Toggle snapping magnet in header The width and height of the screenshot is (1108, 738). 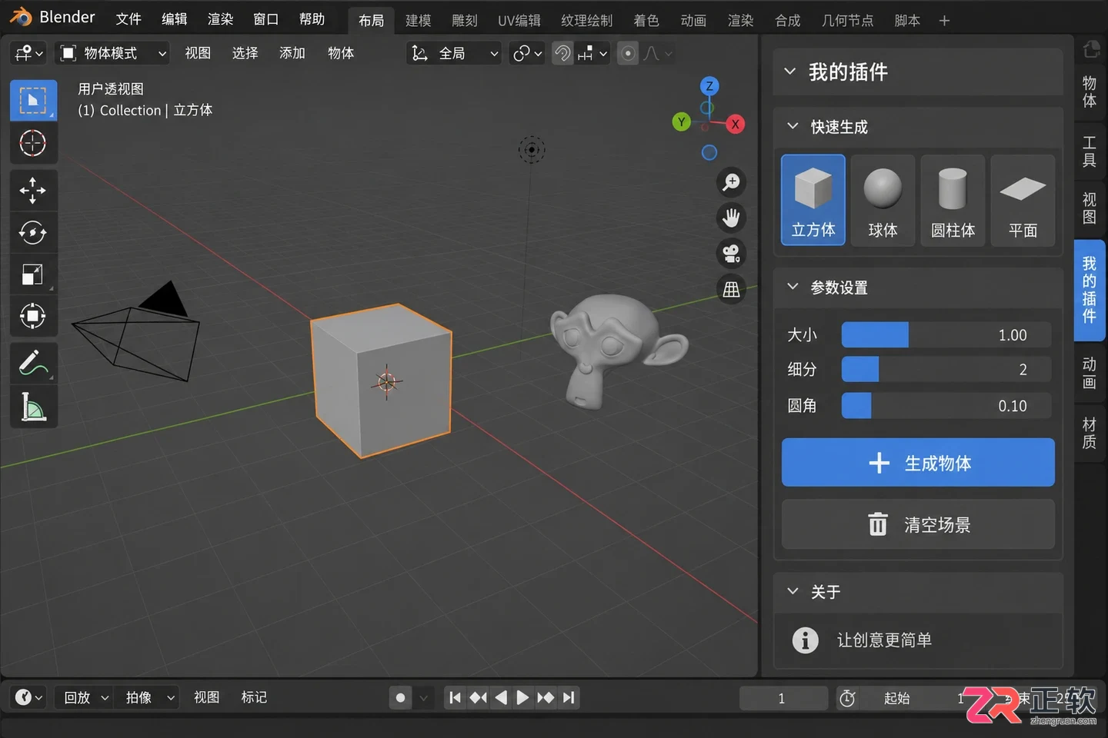563,53
